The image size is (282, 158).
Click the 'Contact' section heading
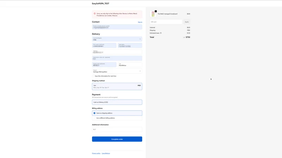pos(96,22)
